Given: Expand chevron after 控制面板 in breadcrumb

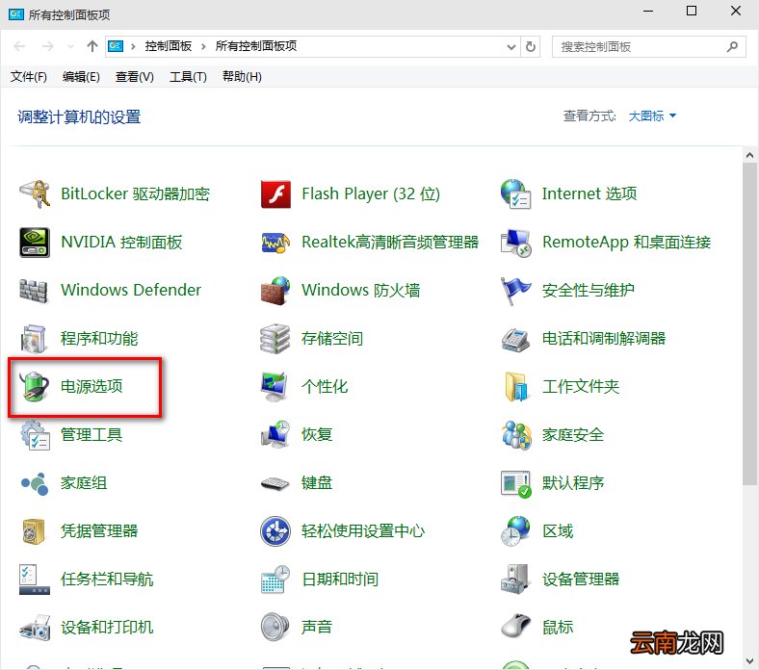Looking at the screenshot, I should click(x=203, y=46).
